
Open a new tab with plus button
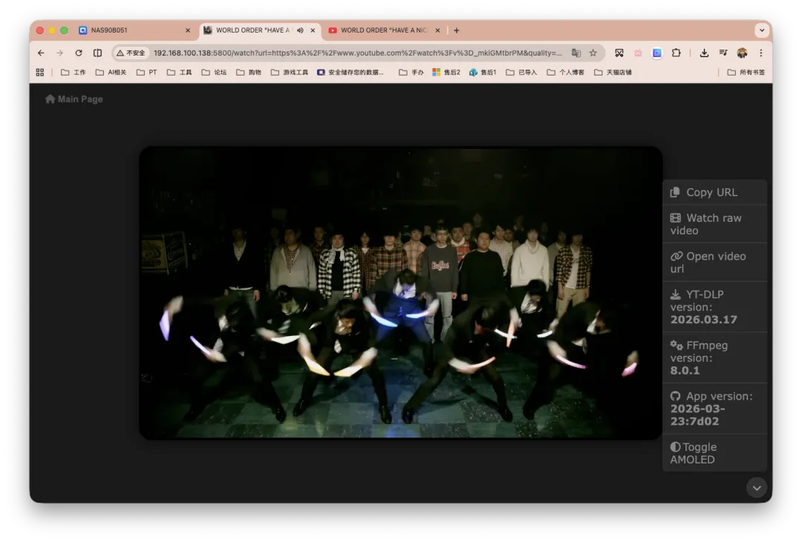456,30
